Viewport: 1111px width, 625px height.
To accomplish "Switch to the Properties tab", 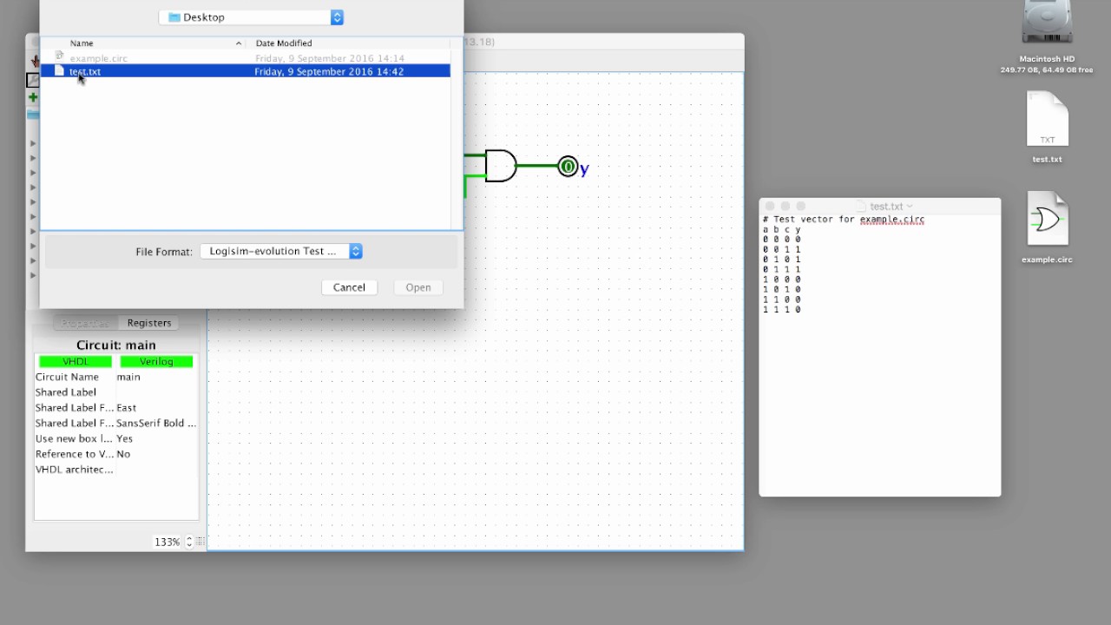I will pos(85,323).
